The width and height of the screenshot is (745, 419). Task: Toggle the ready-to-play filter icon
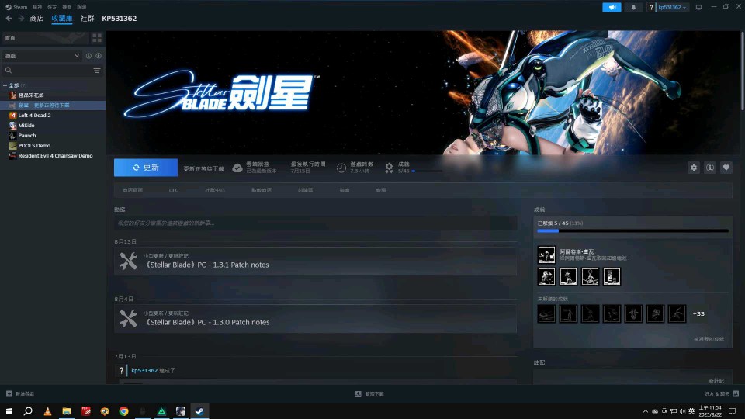click(x=99, y=56)
